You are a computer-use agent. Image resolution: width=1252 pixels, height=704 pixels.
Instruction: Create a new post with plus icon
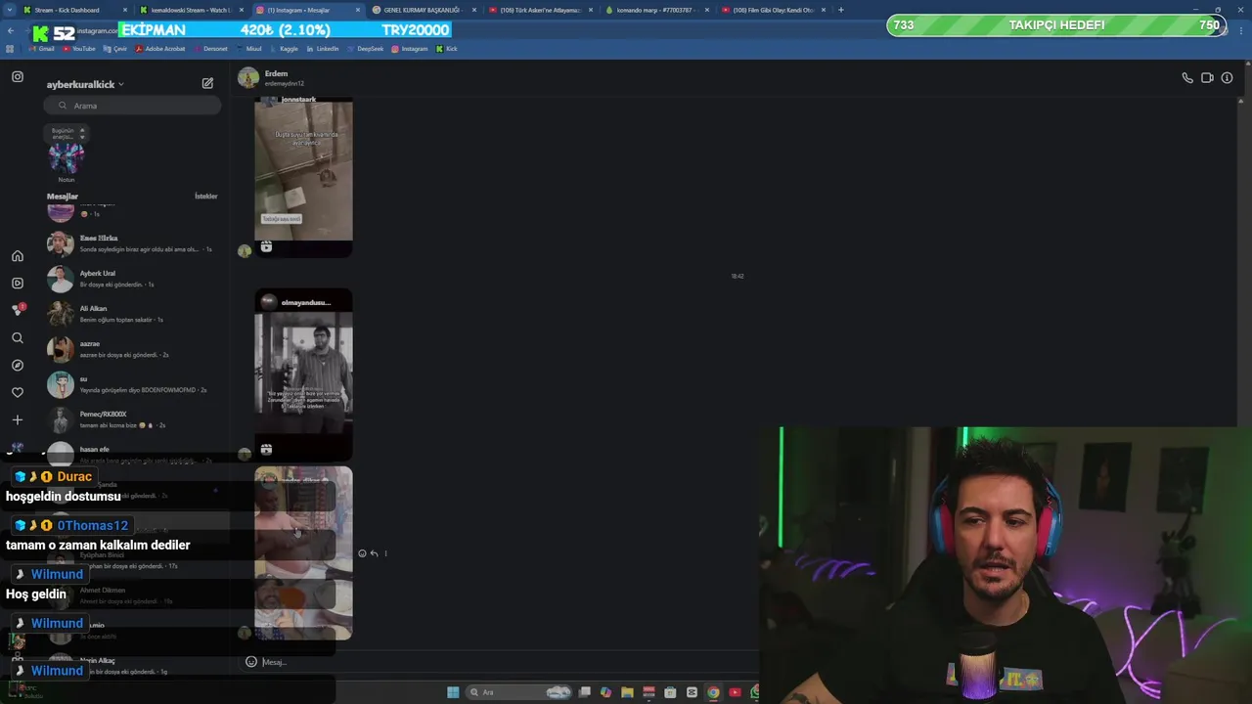[18, 419]
